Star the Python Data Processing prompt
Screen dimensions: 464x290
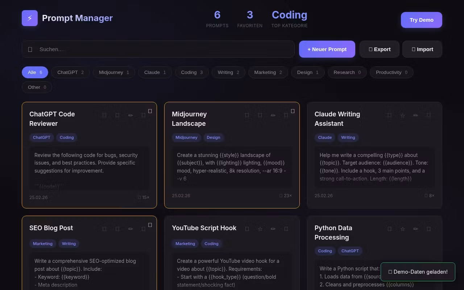[x=402, y=229]
